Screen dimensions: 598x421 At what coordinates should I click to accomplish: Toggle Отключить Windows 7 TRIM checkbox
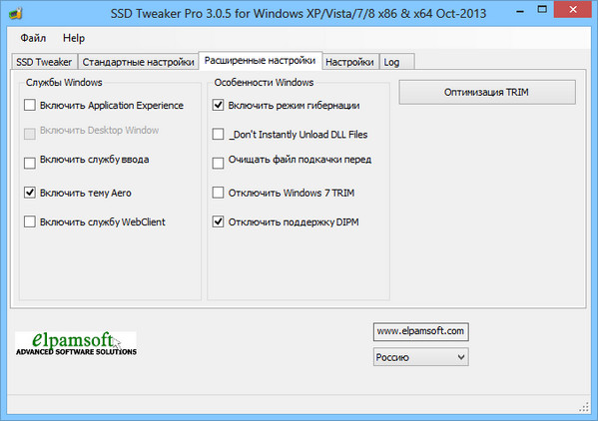(218, 193)
